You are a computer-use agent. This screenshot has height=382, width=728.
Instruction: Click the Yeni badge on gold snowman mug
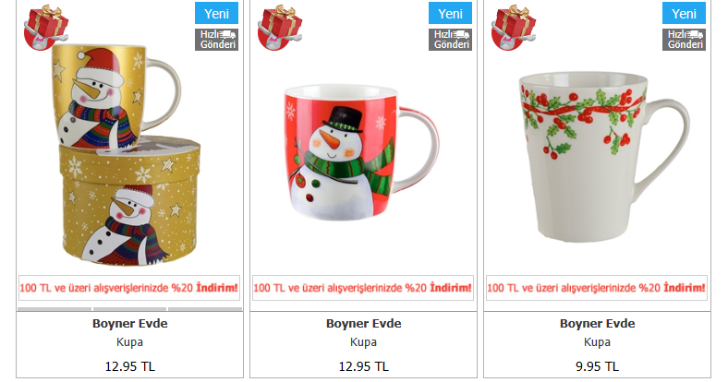(x=217, y=14)
